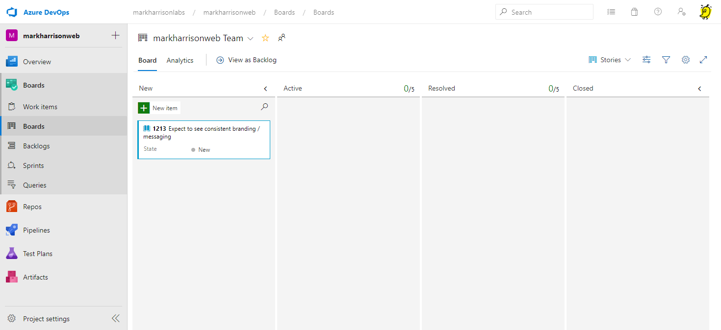Screen dimensions: 721x330
Task: Click the favorite star next to team name
Action: point(265,38)
